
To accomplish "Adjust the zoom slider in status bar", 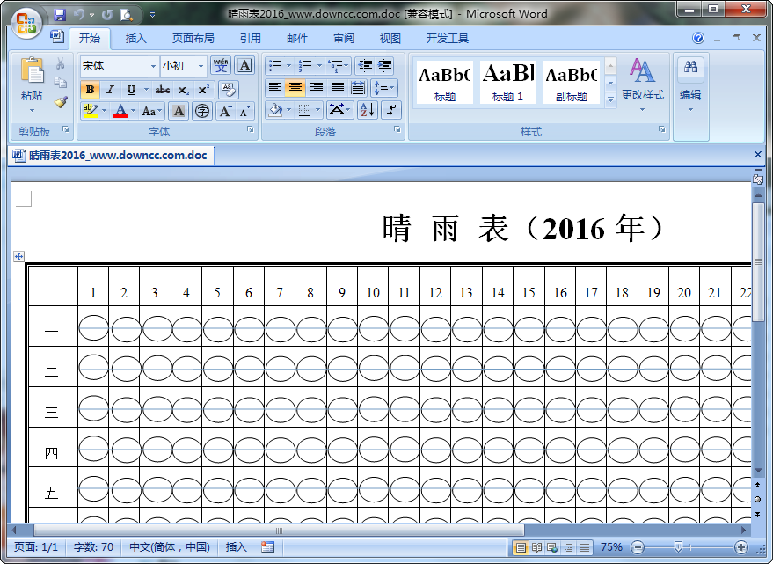I will 677,546.
